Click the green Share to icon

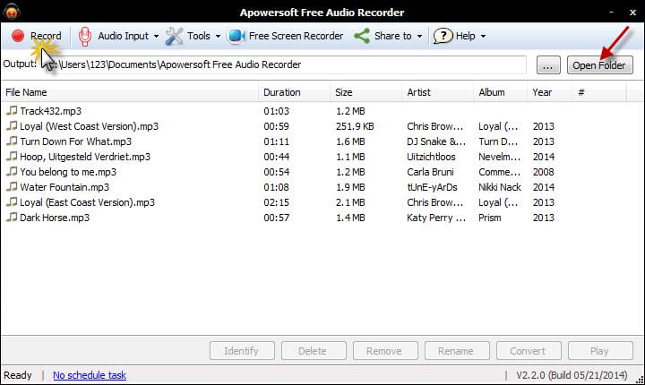[362, 36]
